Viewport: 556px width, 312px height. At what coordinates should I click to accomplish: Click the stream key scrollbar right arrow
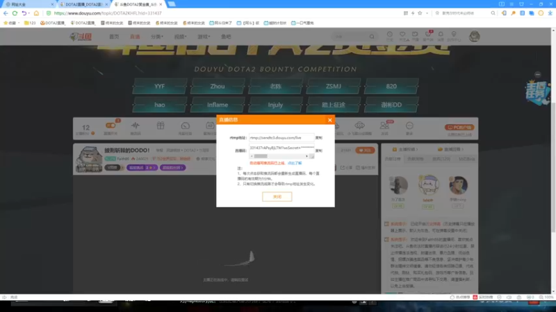(306, 156)
